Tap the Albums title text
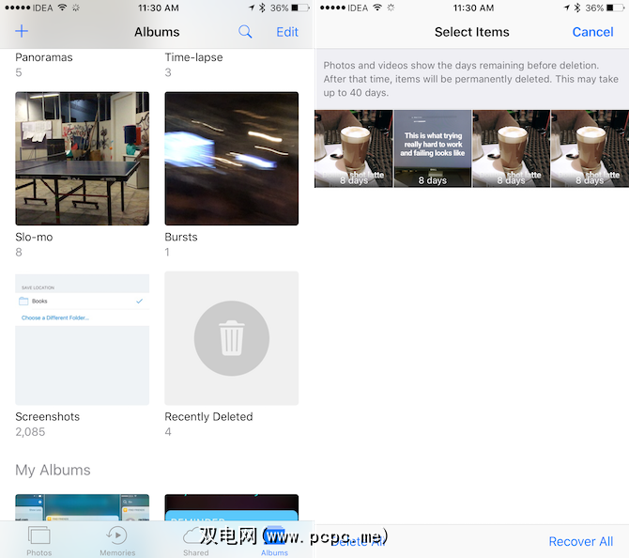The image size is (629, 558). point(157,32)
